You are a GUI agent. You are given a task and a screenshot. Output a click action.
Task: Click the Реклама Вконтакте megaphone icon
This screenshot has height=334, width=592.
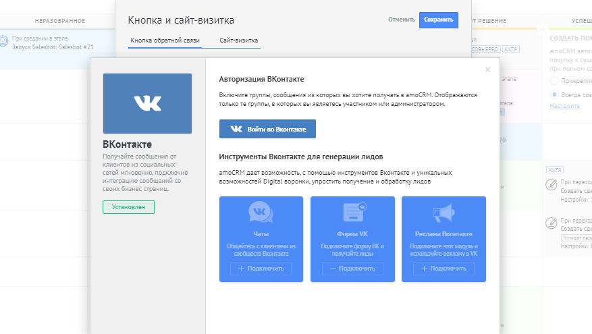tap(443, 213)
